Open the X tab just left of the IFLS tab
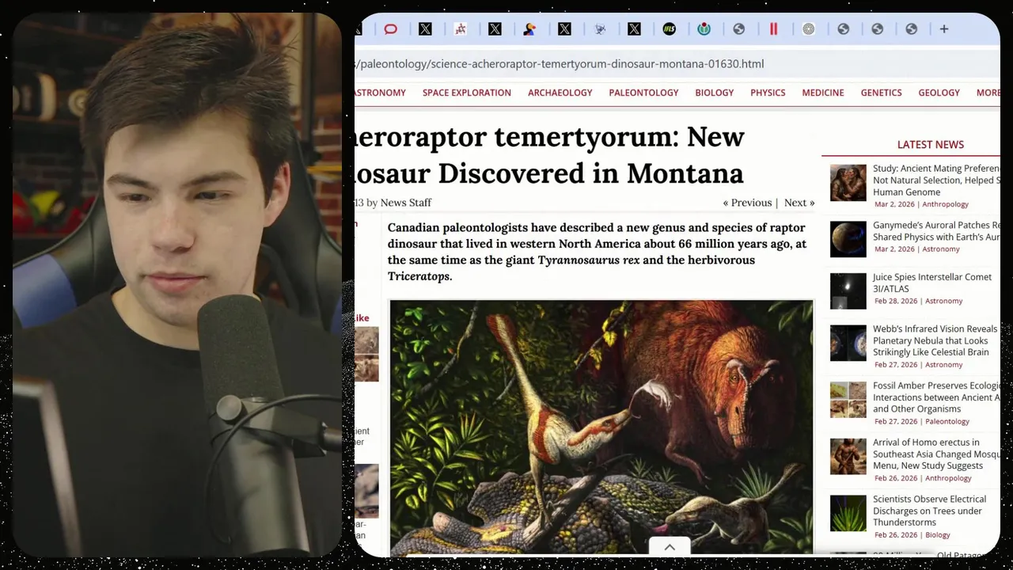 click(634, 29)
